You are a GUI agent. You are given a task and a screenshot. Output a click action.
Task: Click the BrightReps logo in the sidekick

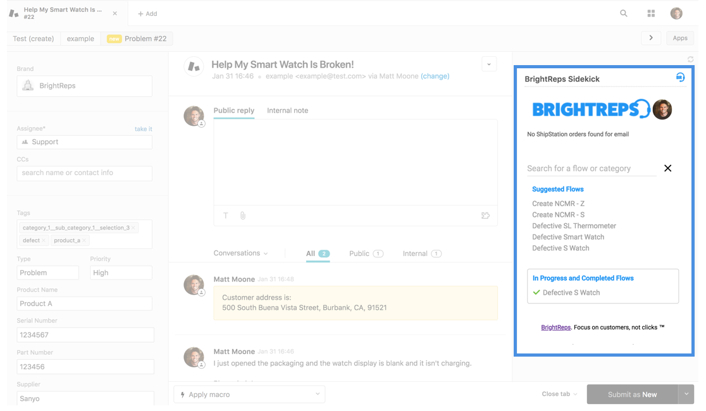pyautogui.click(x=591, y=109)
